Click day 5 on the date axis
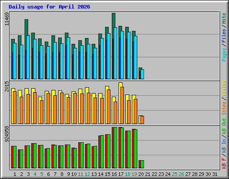Screen dimensions: 229x179 coord(42,174)
